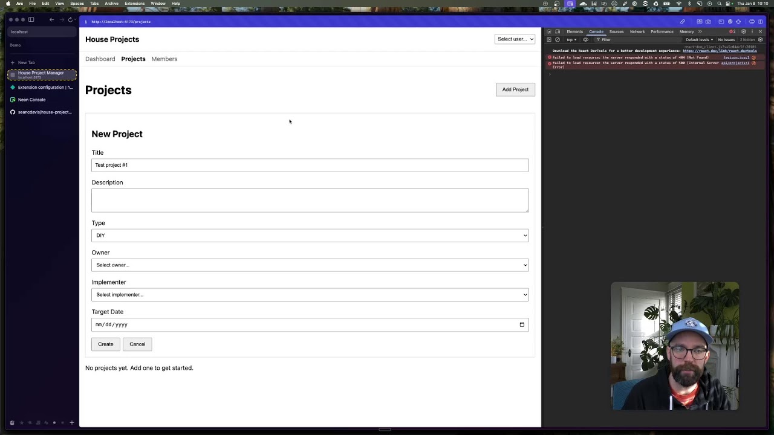
Task: Select the Extension configuration tab in sidebar
Action: [x=41, y=87]
